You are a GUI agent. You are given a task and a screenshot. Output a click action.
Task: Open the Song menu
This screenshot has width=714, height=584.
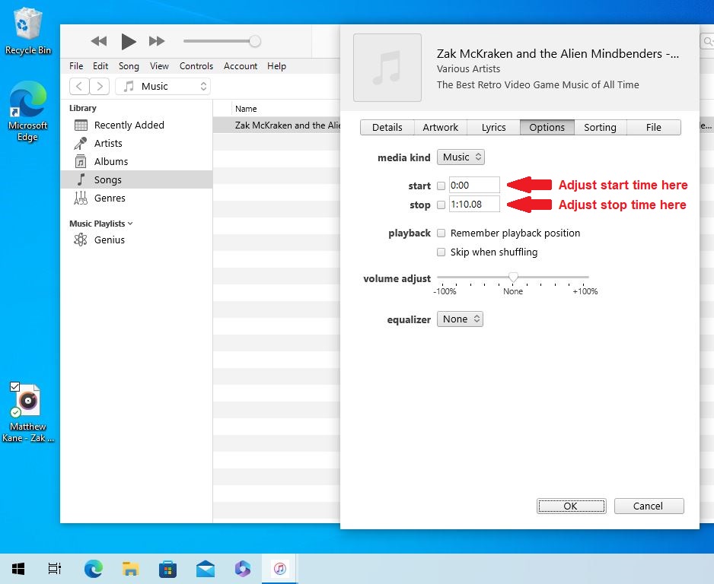129,66
